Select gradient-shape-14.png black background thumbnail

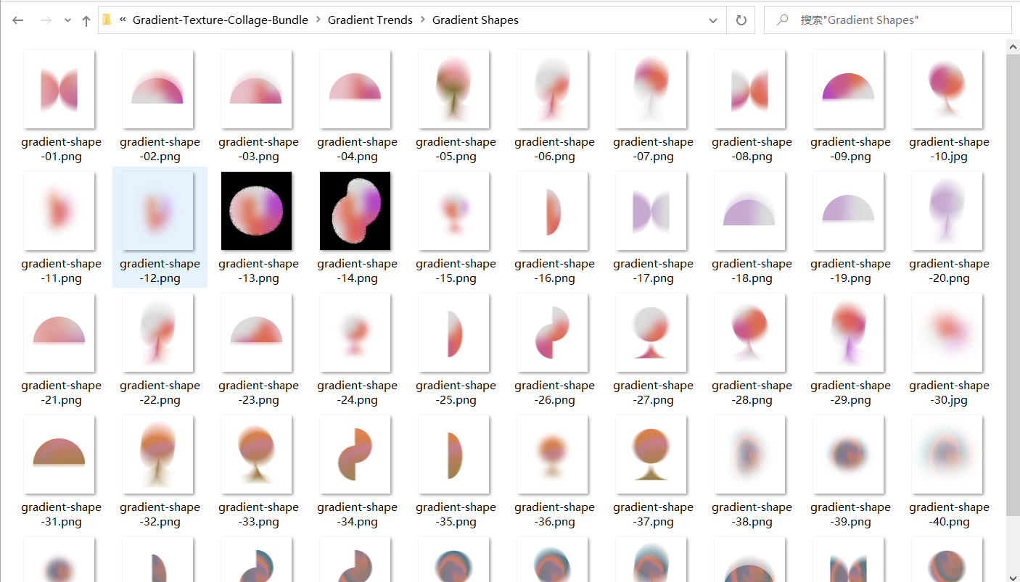pos(355,211)
